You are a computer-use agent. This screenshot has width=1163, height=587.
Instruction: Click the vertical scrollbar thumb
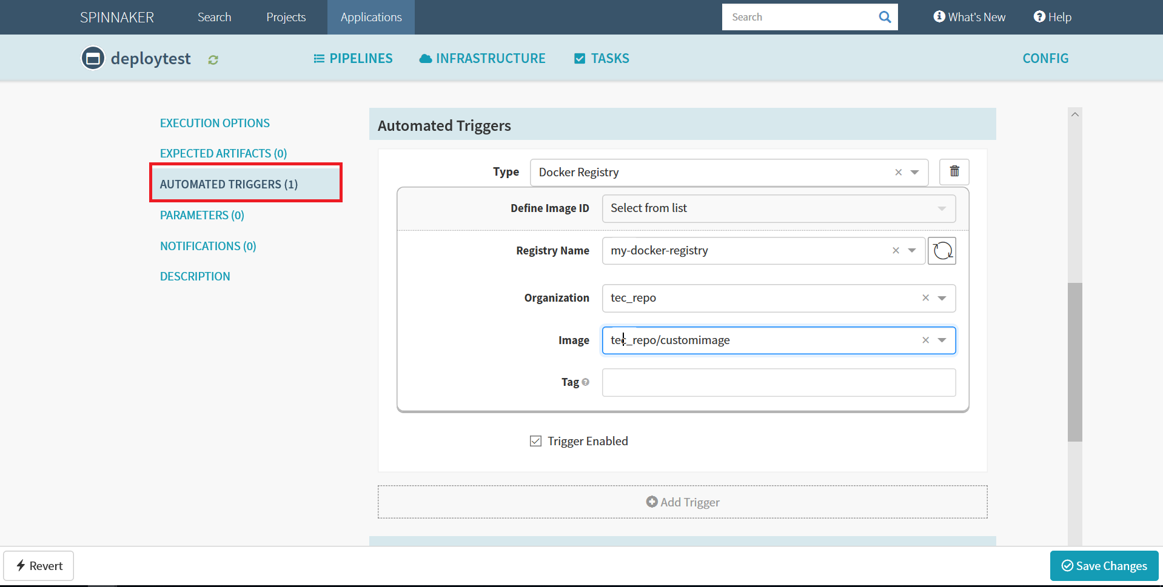click(1074, 362)
